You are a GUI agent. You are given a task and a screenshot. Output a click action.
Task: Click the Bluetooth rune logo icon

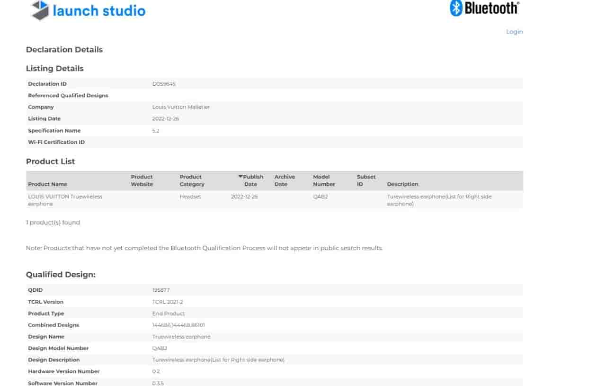tap(456, 8)
